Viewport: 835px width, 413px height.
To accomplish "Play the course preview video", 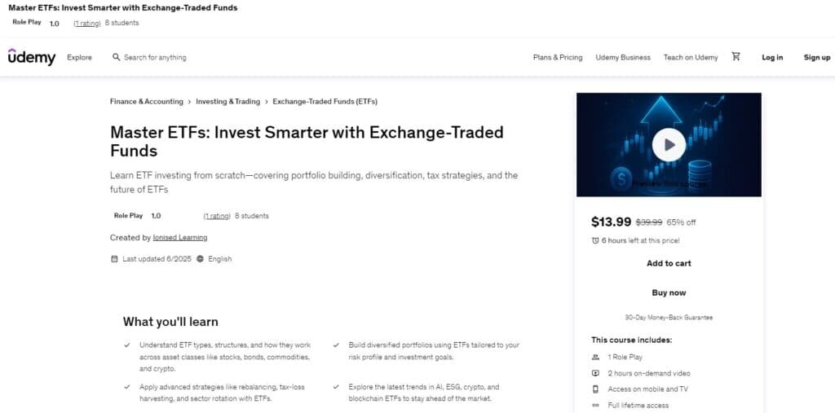I will (x=669, y=145).
